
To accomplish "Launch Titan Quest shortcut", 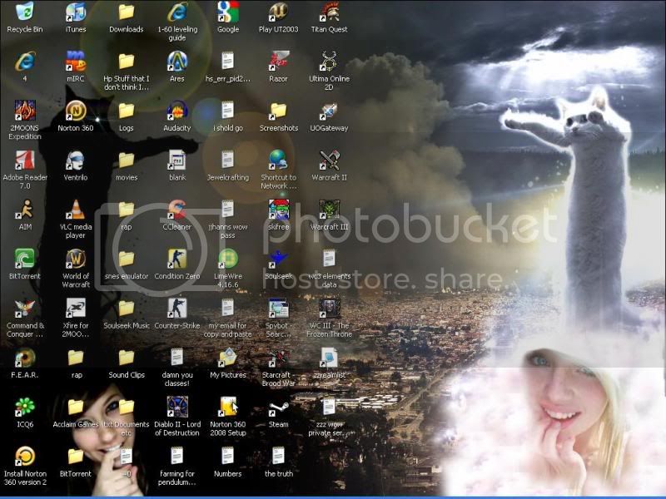I will click(329, 12).
